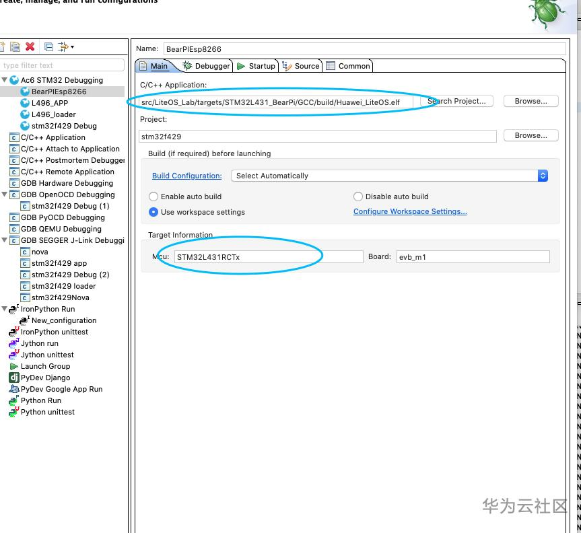Click the GDB Hardware Debugging icon
This screenshot has width=581, height=533.
pyautogui.click(x=13, y=183)
